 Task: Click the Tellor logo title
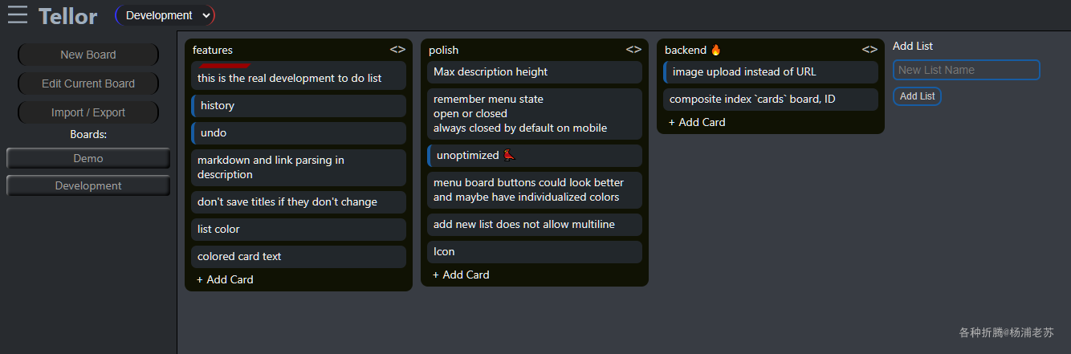pyautogui.click(x=68, y=16)
